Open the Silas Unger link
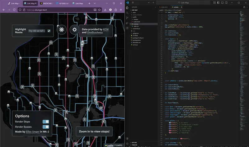The height and width of the screenshot is (147, 249). 32,132
